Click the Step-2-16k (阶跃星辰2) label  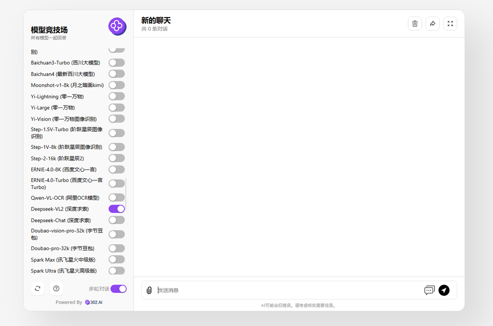click(57, 158)
